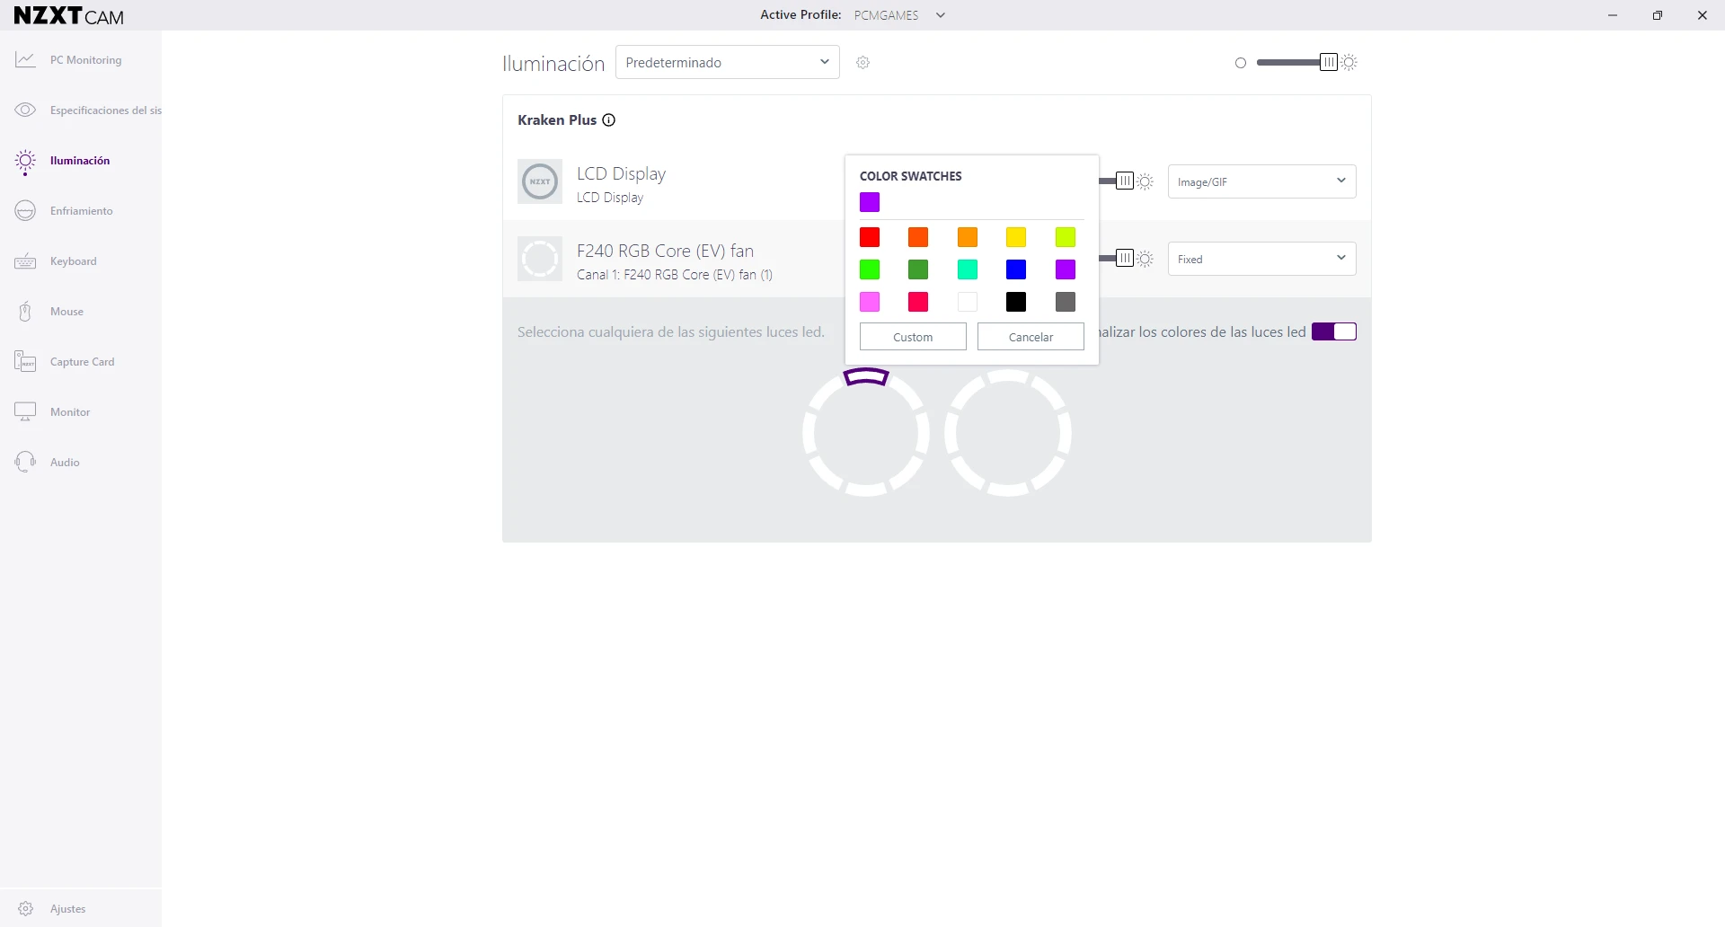Image resolution: width=1725 pixels, height=927 pixels.
Task: Pick the blue color swatch
Action: point(1016,269)
